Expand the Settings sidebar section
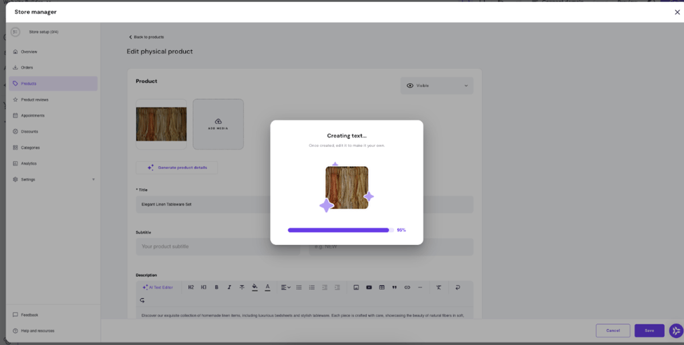684x345 pixels. click(53, 180)
